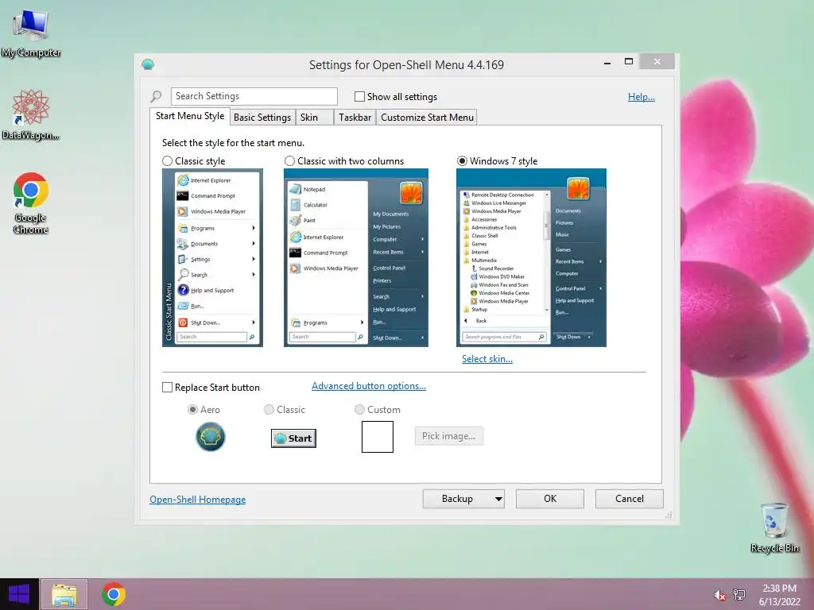Open Advanced button options link
Viewport: 814px width, 610px height.
369,386
